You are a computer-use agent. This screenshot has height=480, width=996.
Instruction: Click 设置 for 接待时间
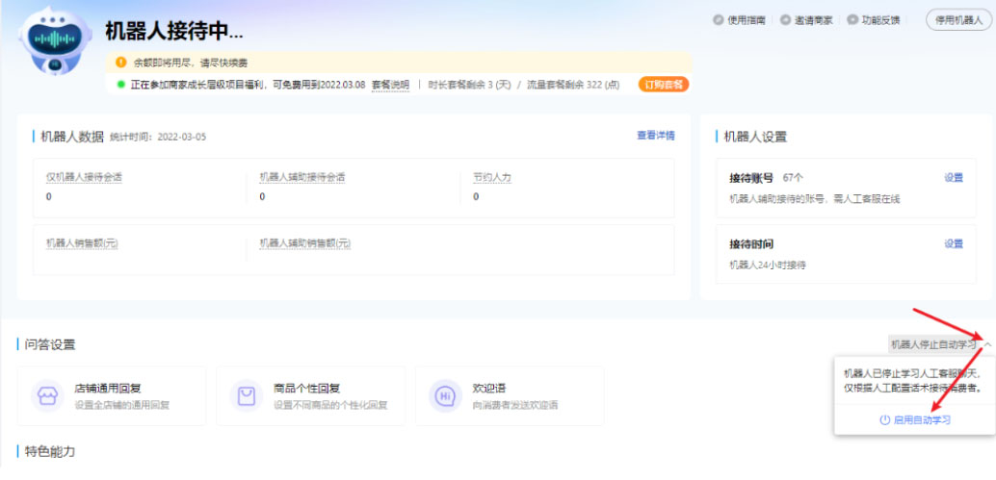(x=954, y=243)
